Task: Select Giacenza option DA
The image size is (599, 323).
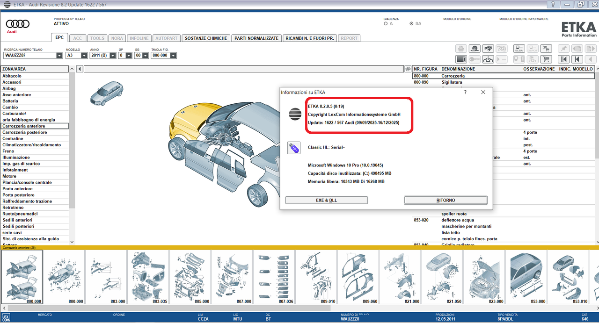Action: (x=411, y=23)
